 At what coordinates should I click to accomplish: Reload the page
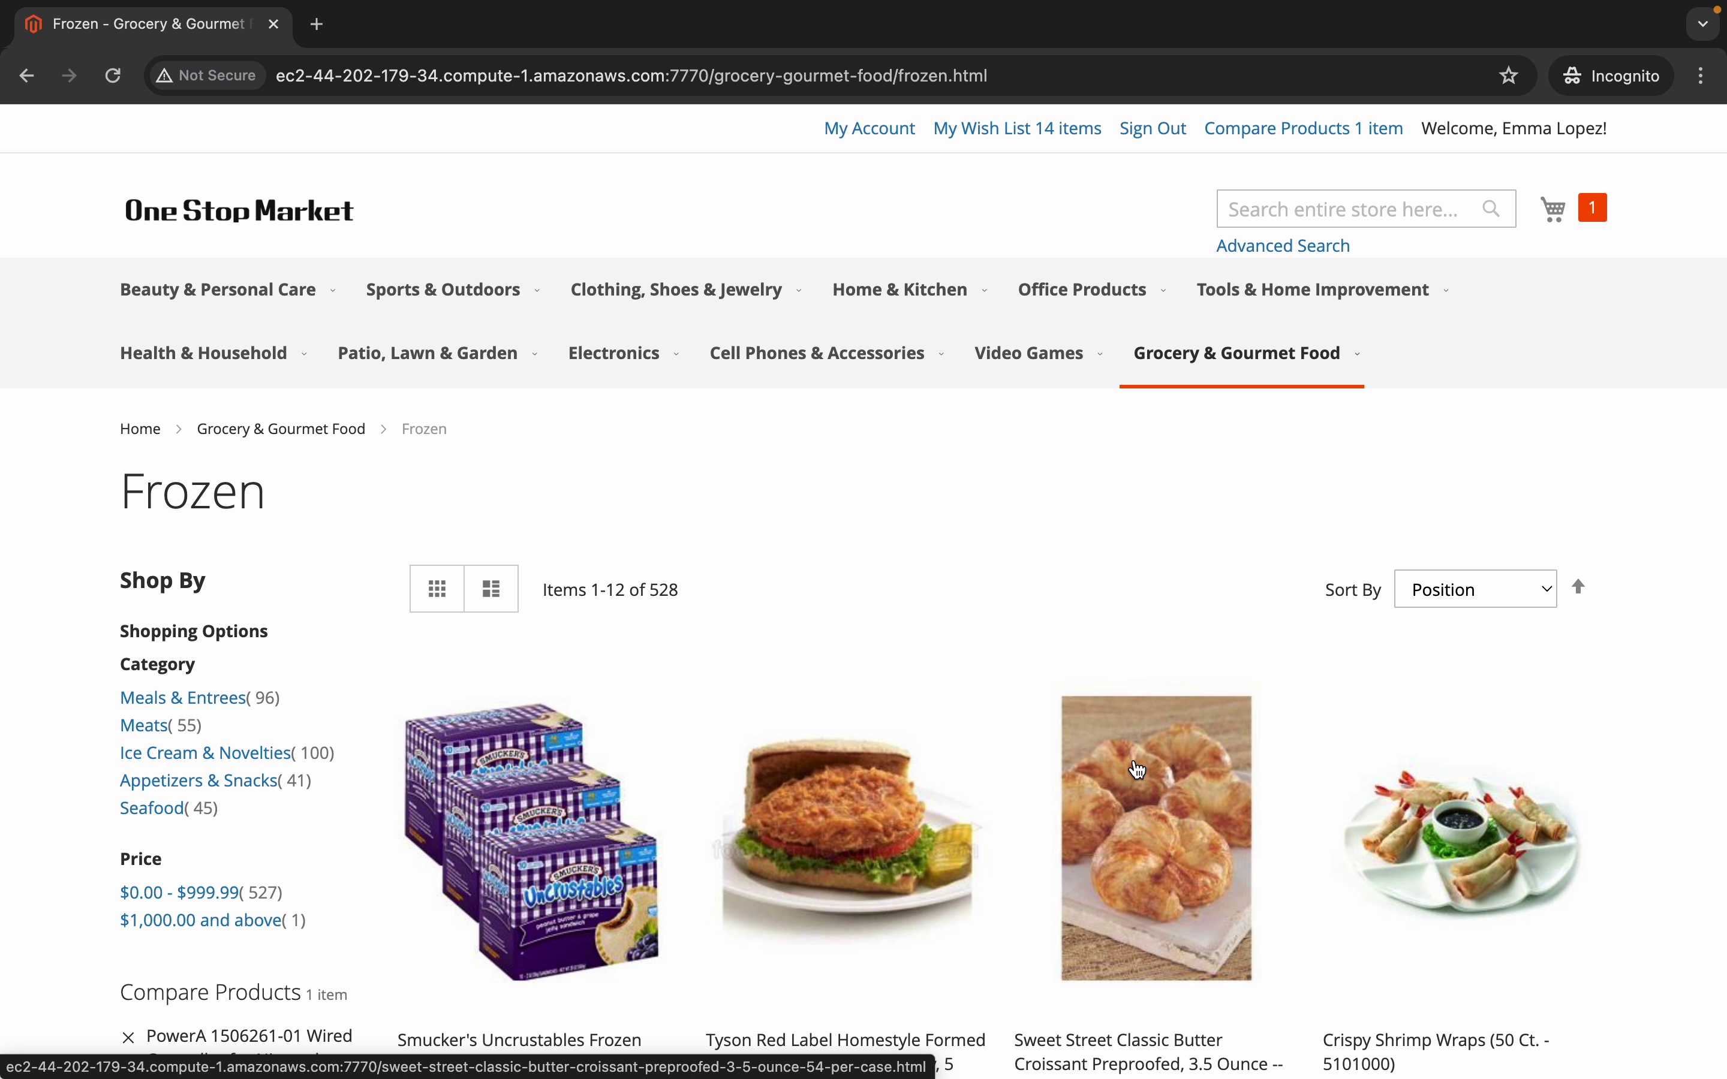113,76
